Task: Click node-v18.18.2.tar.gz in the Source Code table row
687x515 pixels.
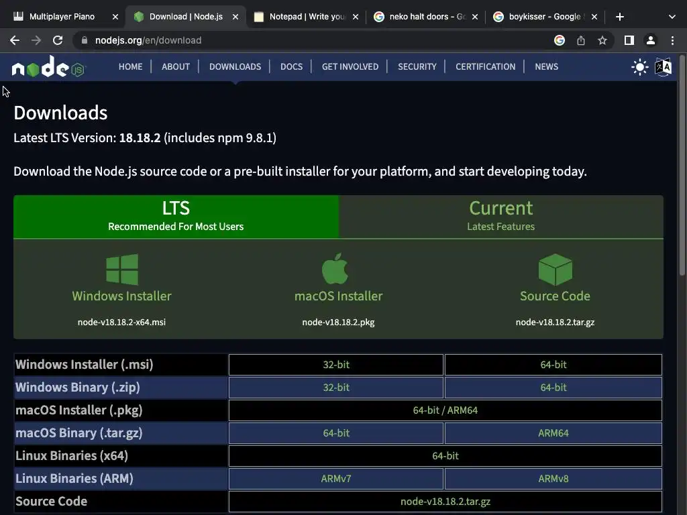Action: click(445, 502)
